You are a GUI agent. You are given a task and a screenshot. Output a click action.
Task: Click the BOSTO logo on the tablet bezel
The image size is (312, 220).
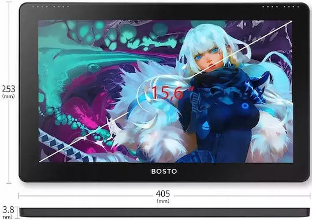click(x=164, y=171)
